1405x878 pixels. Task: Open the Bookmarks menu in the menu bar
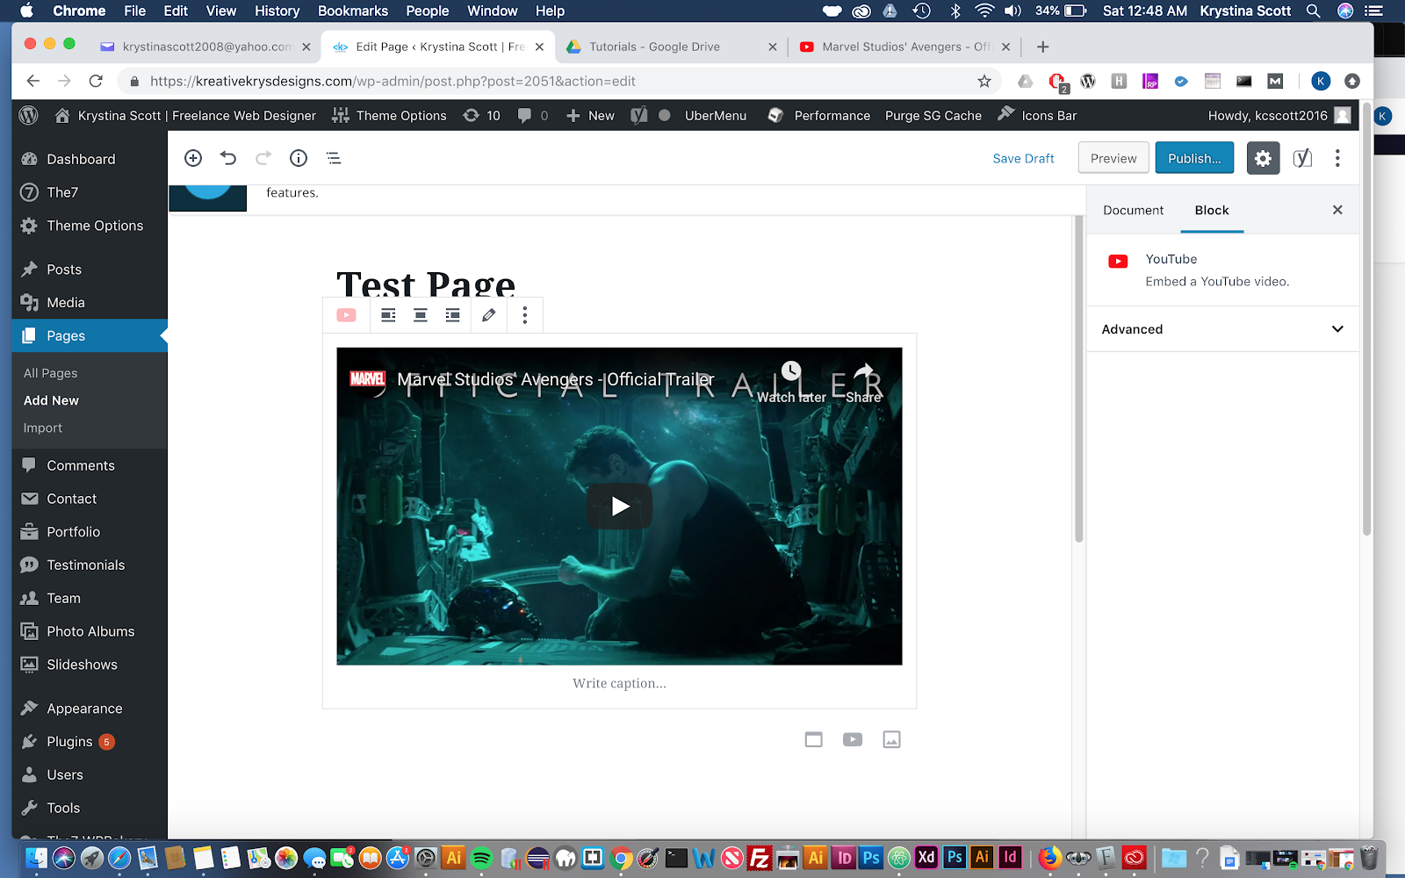click(353, 11)
